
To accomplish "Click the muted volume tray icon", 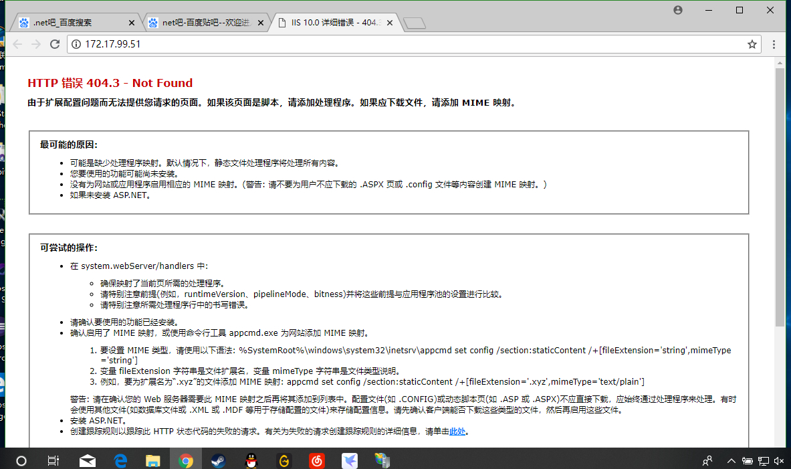I will [x=779, y=461].
